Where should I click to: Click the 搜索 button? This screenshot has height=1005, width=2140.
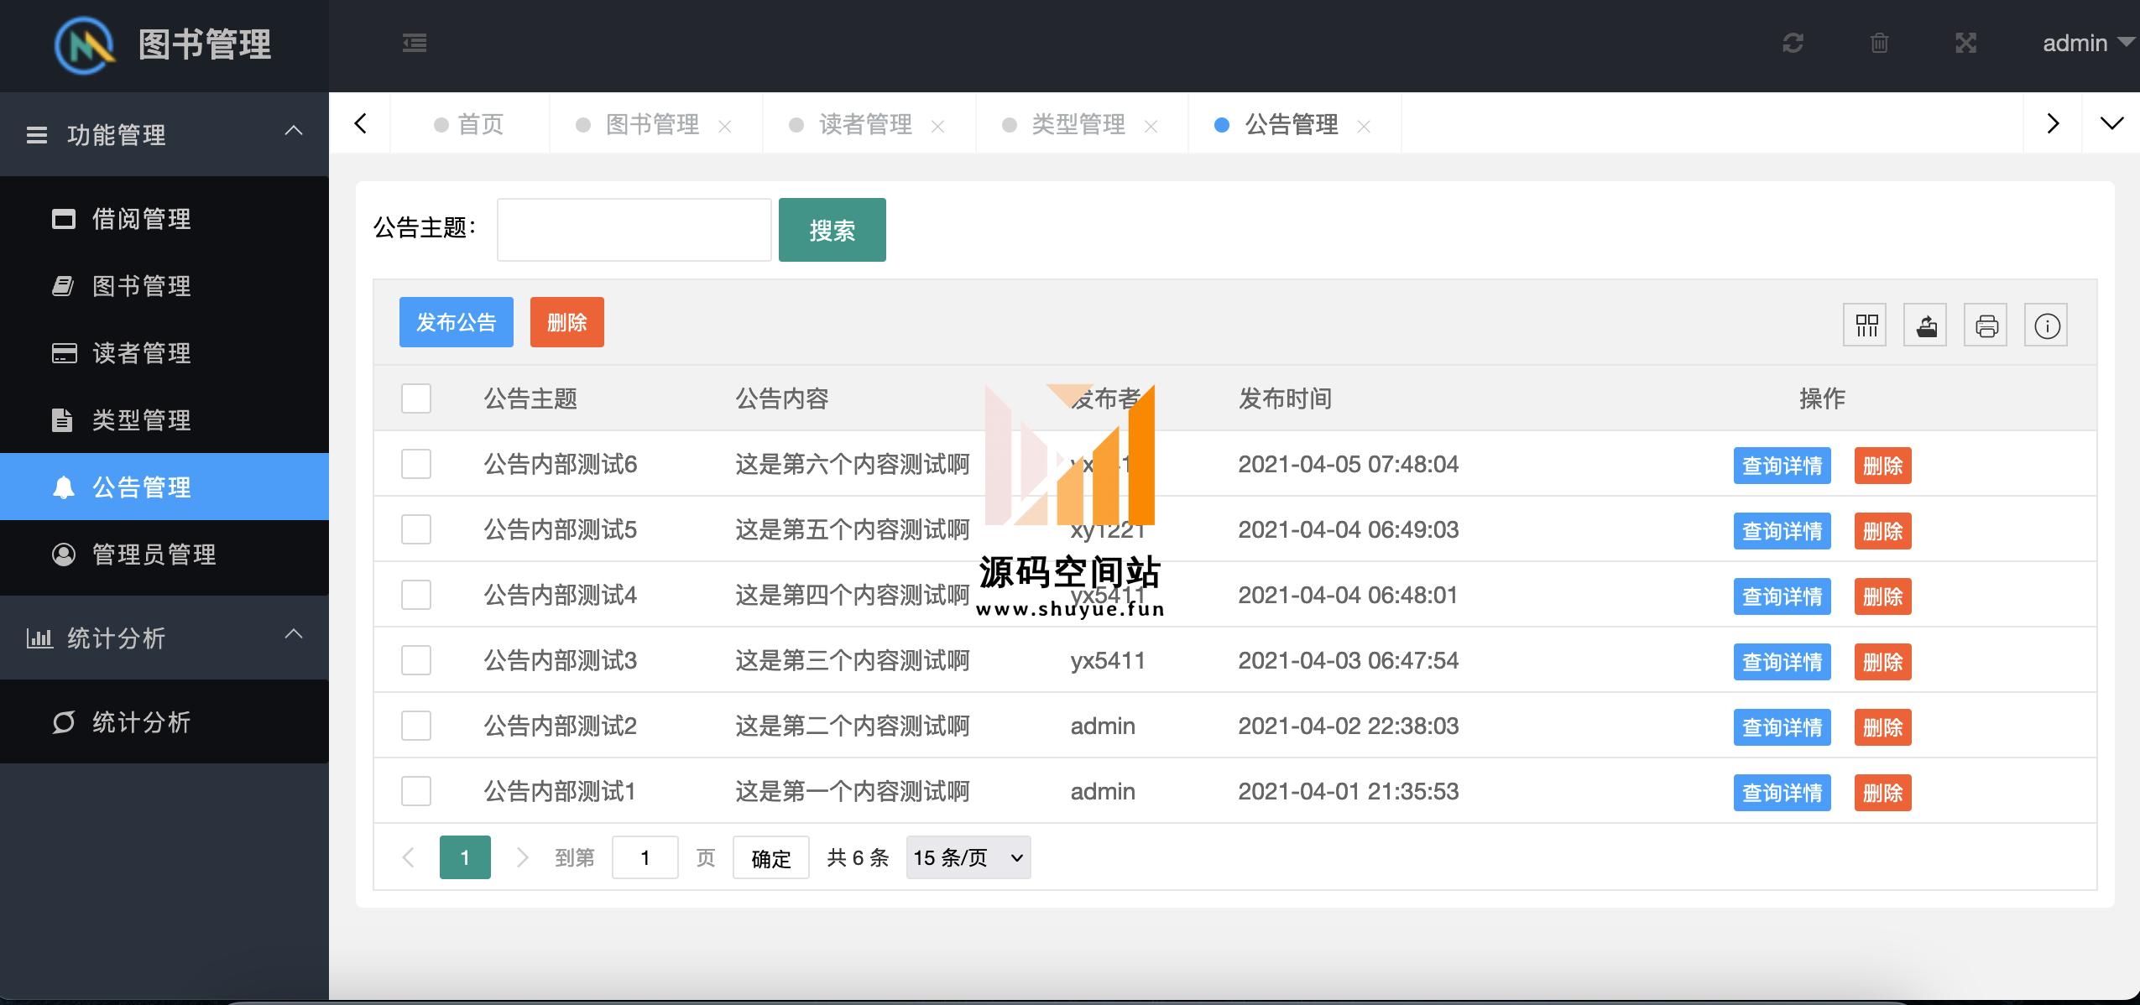pos(833,230)
